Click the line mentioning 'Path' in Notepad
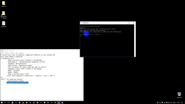185x104 pixels. pos(24,69)
